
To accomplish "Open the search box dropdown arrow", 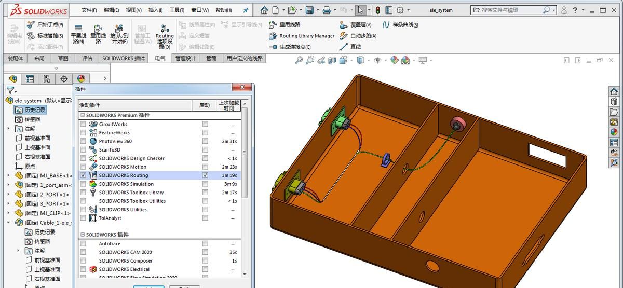I will pyautogui.click(x=554, y=10).
